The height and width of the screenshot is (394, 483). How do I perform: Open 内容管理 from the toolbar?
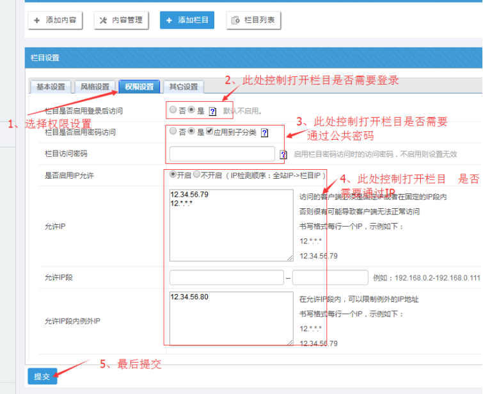[122, 21]
